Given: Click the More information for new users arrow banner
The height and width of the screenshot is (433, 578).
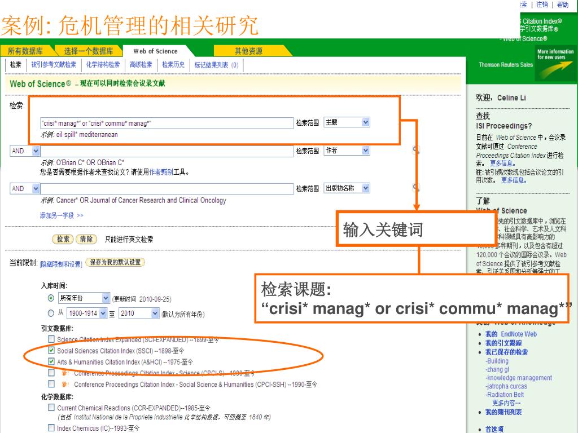Looking at the screenshot, I should (x=555, y=64).
